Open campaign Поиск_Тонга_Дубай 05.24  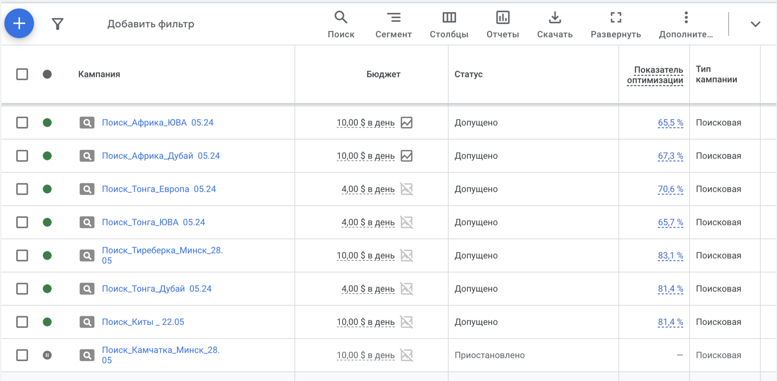157,289
